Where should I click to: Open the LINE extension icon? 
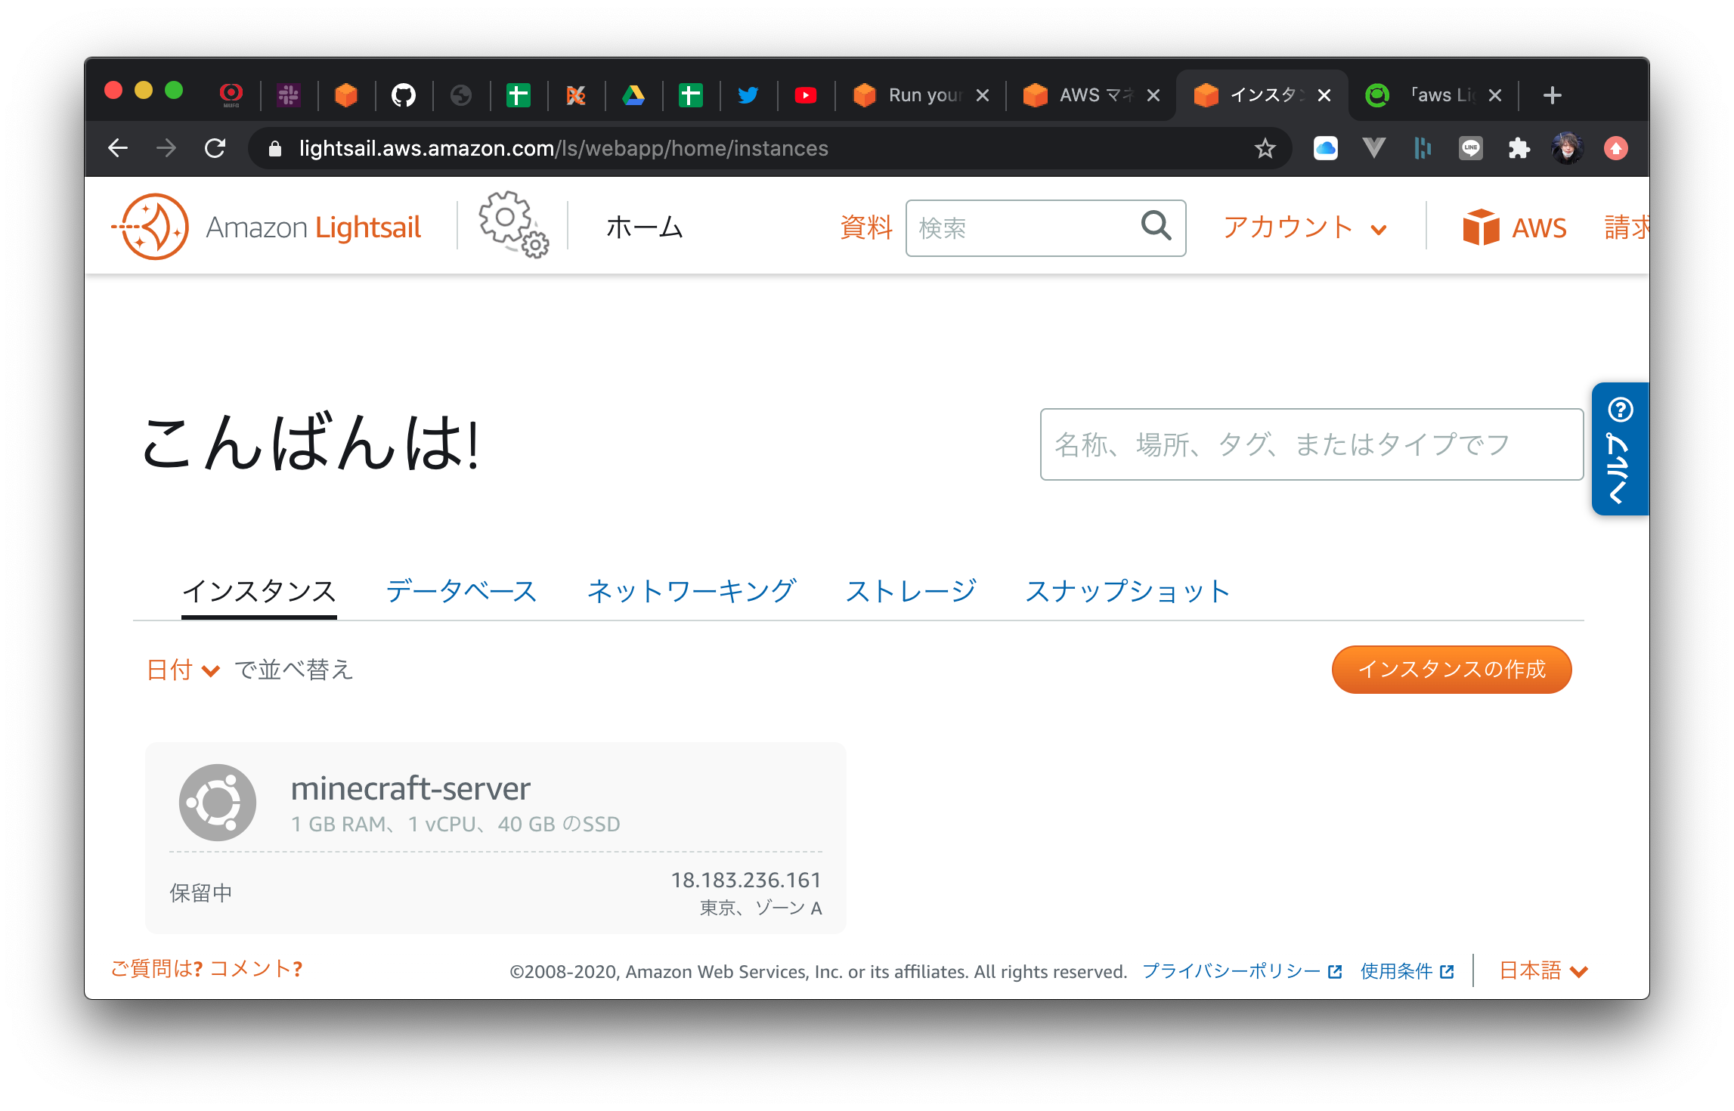(1471, 148)
